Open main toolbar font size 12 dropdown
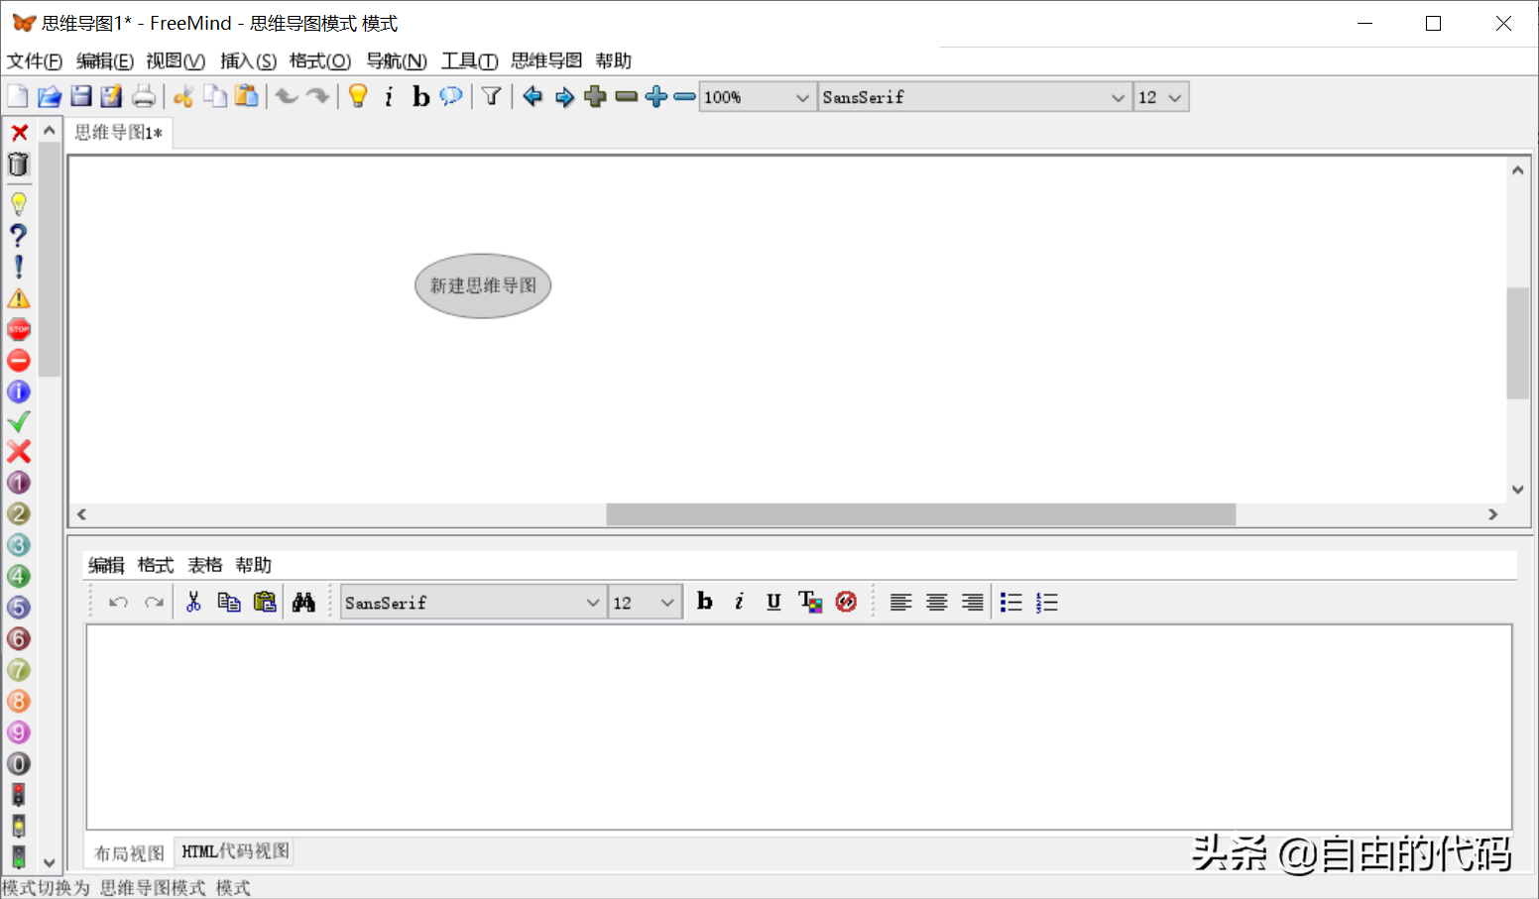The width and height of the screenshot is (1539, 899). [1161, 97]
